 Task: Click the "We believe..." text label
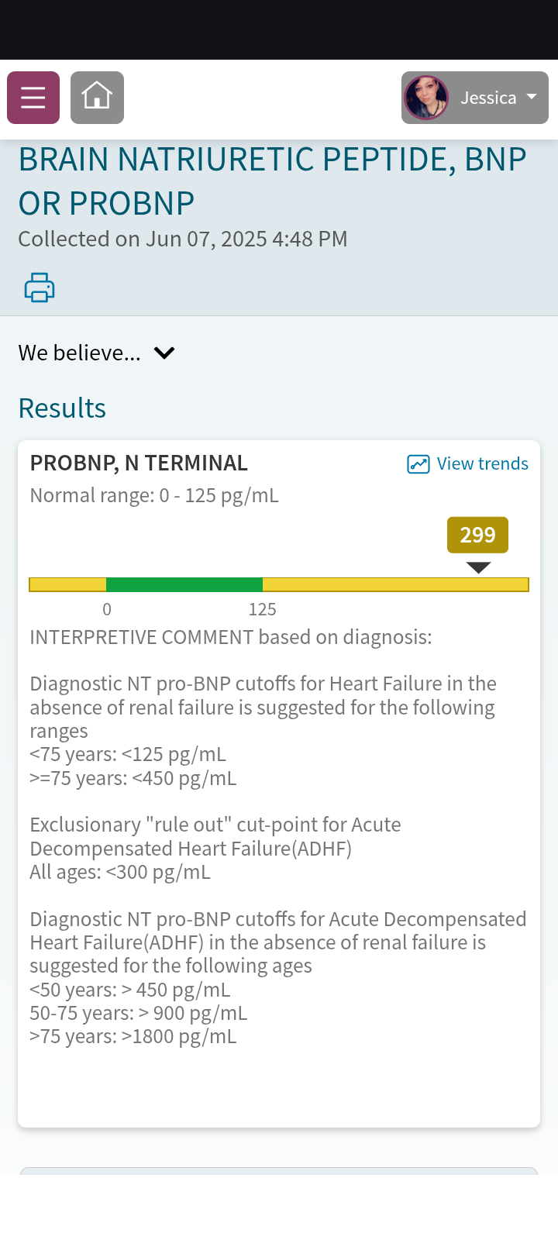[80, 353]
